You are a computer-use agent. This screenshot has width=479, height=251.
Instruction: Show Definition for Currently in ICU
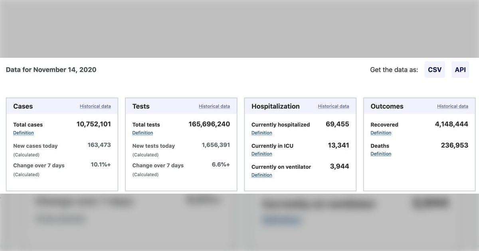pyautogui.click(x=261, y=154)
